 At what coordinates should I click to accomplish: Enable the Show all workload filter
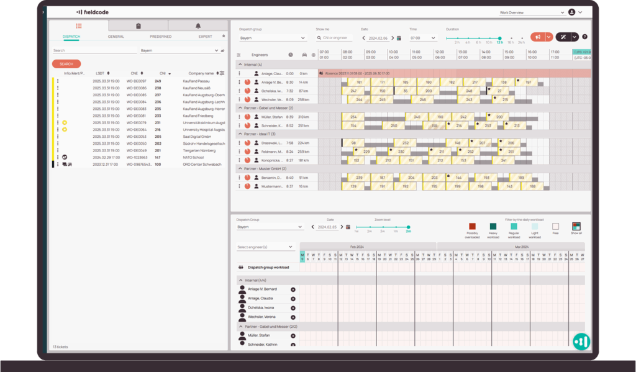click(x=576, y=227)
